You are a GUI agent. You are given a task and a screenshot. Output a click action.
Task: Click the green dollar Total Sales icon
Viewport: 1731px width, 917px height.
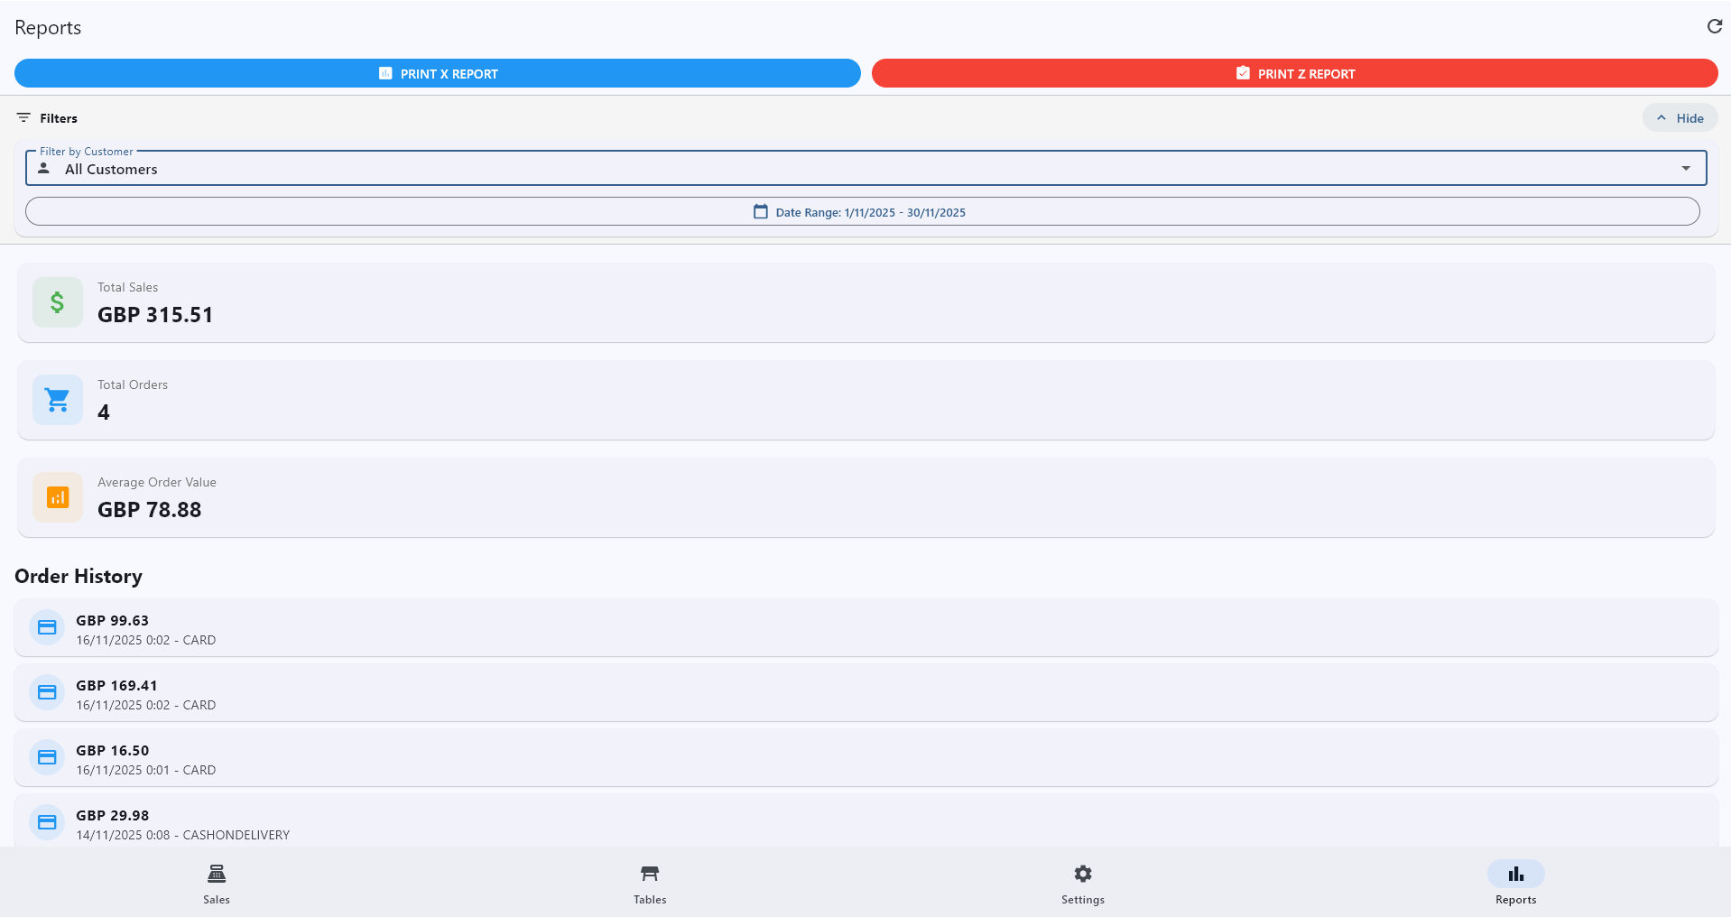tap(58, 302)
